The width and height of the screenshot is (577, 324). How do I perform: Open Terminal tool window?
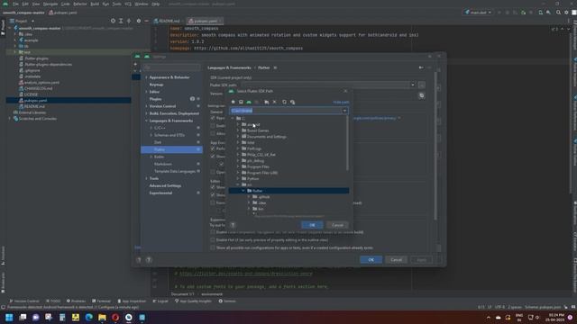point(101,301)
